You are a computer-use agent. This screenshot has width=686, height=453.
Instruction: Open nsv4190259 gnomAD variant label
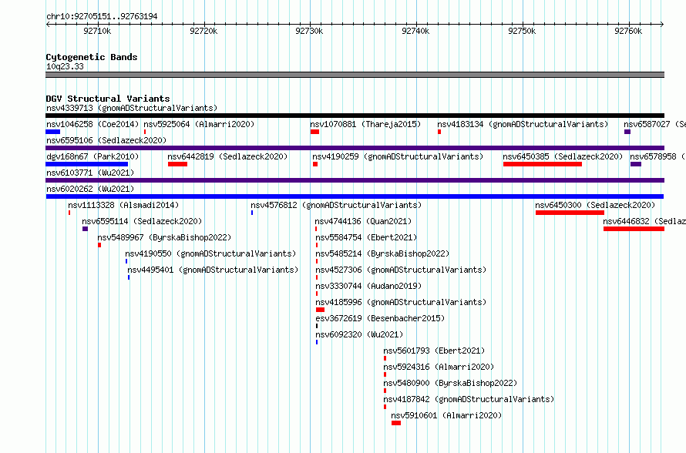(x=398, y=156)
